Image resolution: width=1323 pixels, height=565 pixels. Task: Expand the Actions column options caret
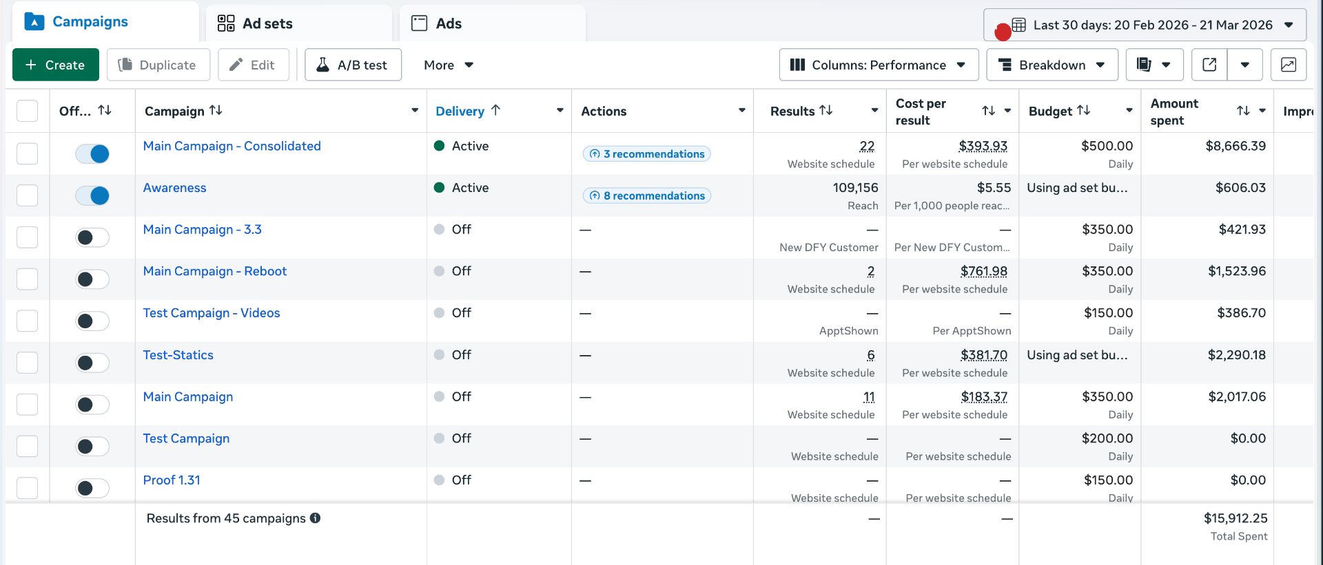[742, 110]
